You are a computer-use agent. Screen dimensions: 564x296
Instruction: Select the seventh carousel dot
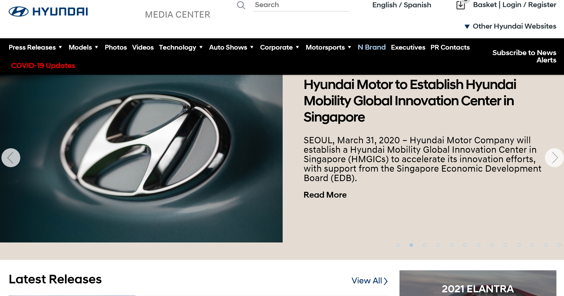(478, 245)
